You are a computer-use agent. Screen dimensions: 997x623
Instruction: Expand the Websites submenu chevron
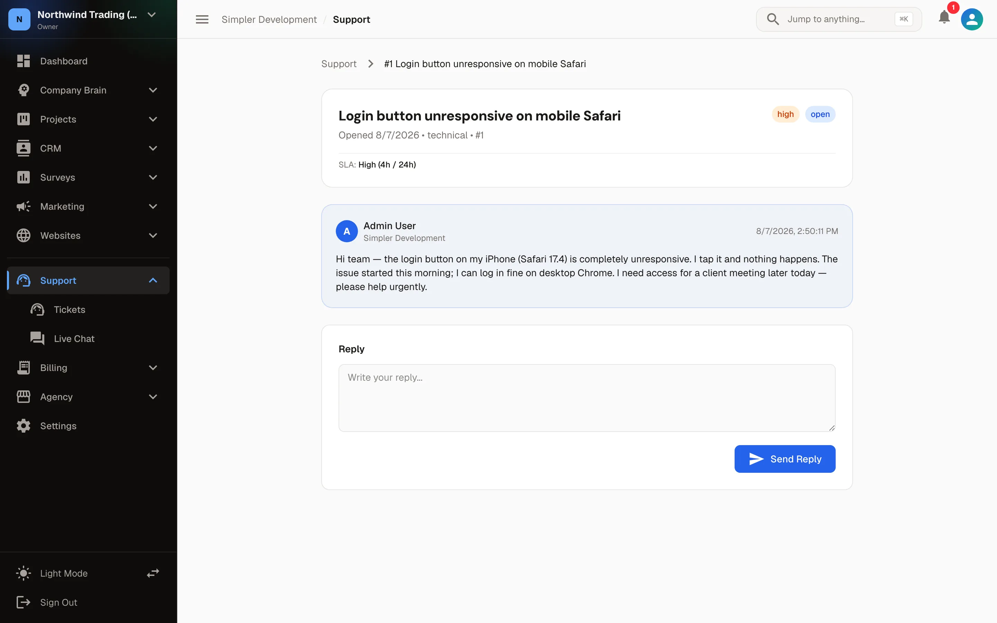(x=153, y=235)
